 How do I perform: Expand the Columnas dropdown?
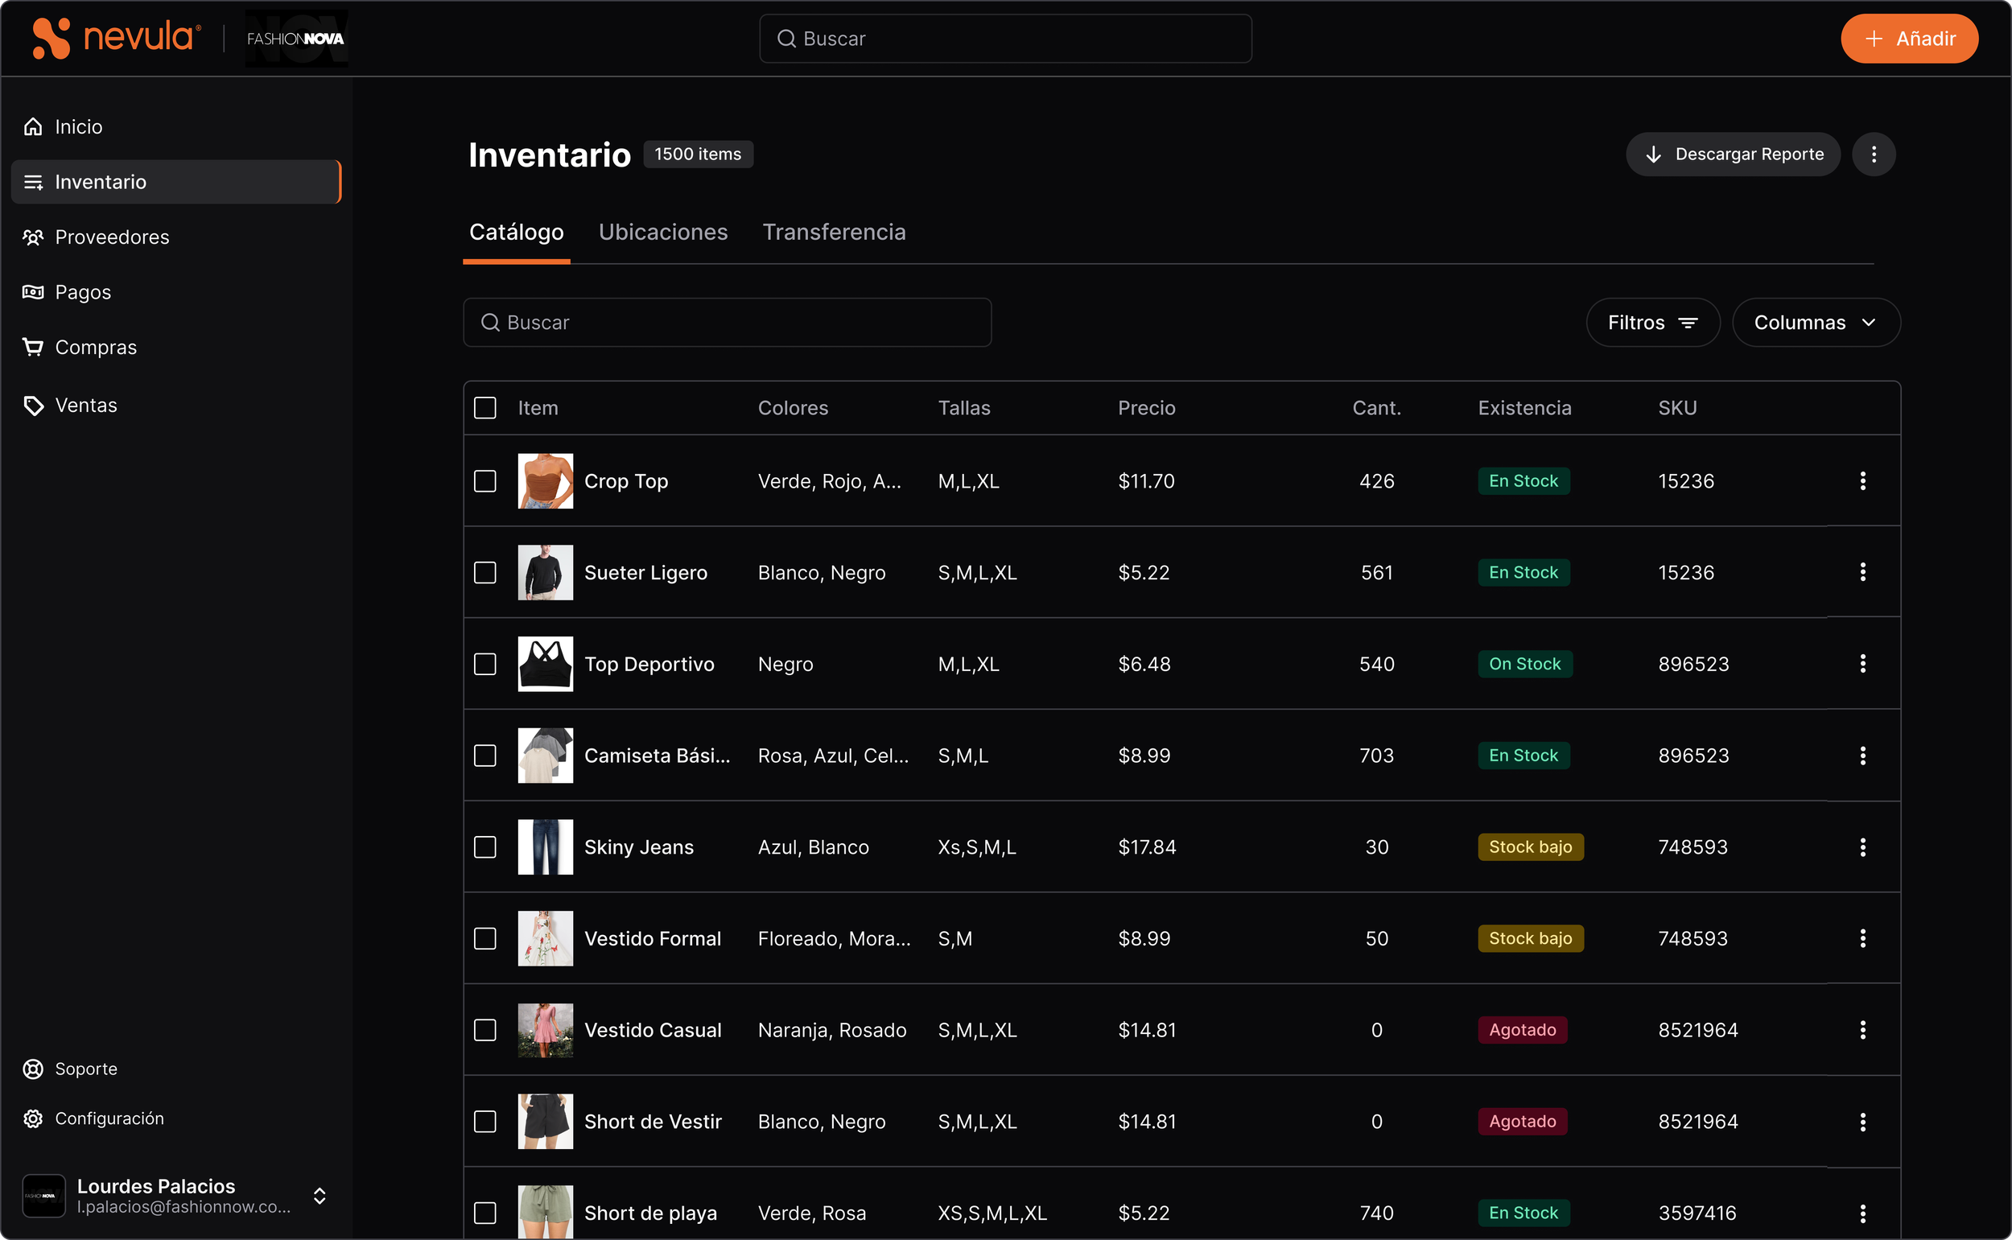[x=1815, y=323]
